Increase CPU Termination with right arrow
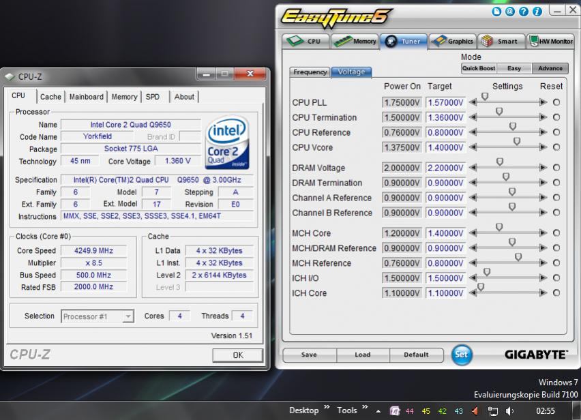 tap(543, 117)
